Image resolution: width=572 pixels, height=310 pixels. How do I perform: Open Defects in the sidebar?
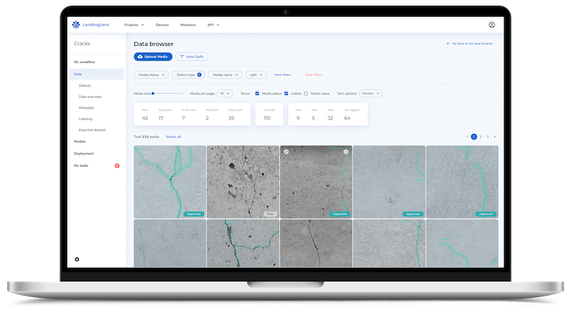pyautogui.click(x=84, y=86)
